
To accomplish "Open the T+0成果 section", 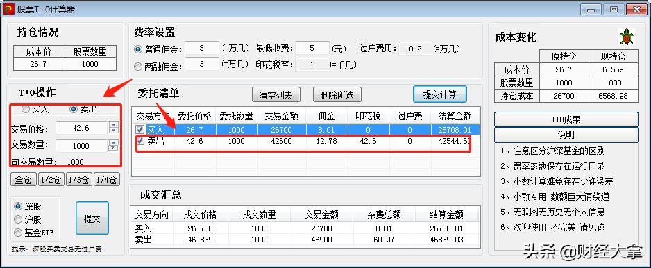I will (x=566, y=120).
